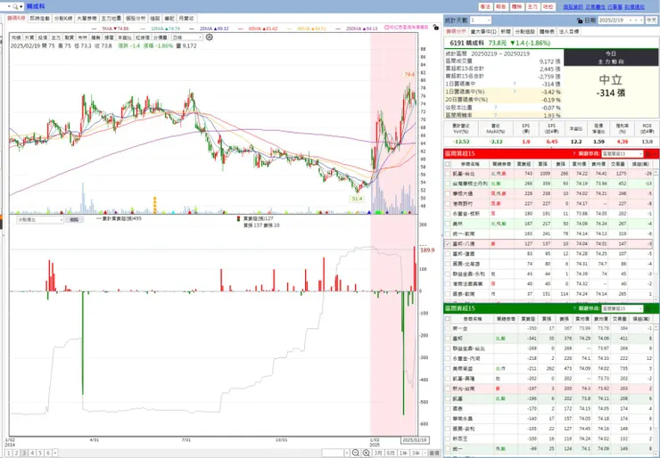The height and width of the screenshot is (458, 660).
Task: Click the pink circle selection-area hint icon
Action: click(386, 27)
